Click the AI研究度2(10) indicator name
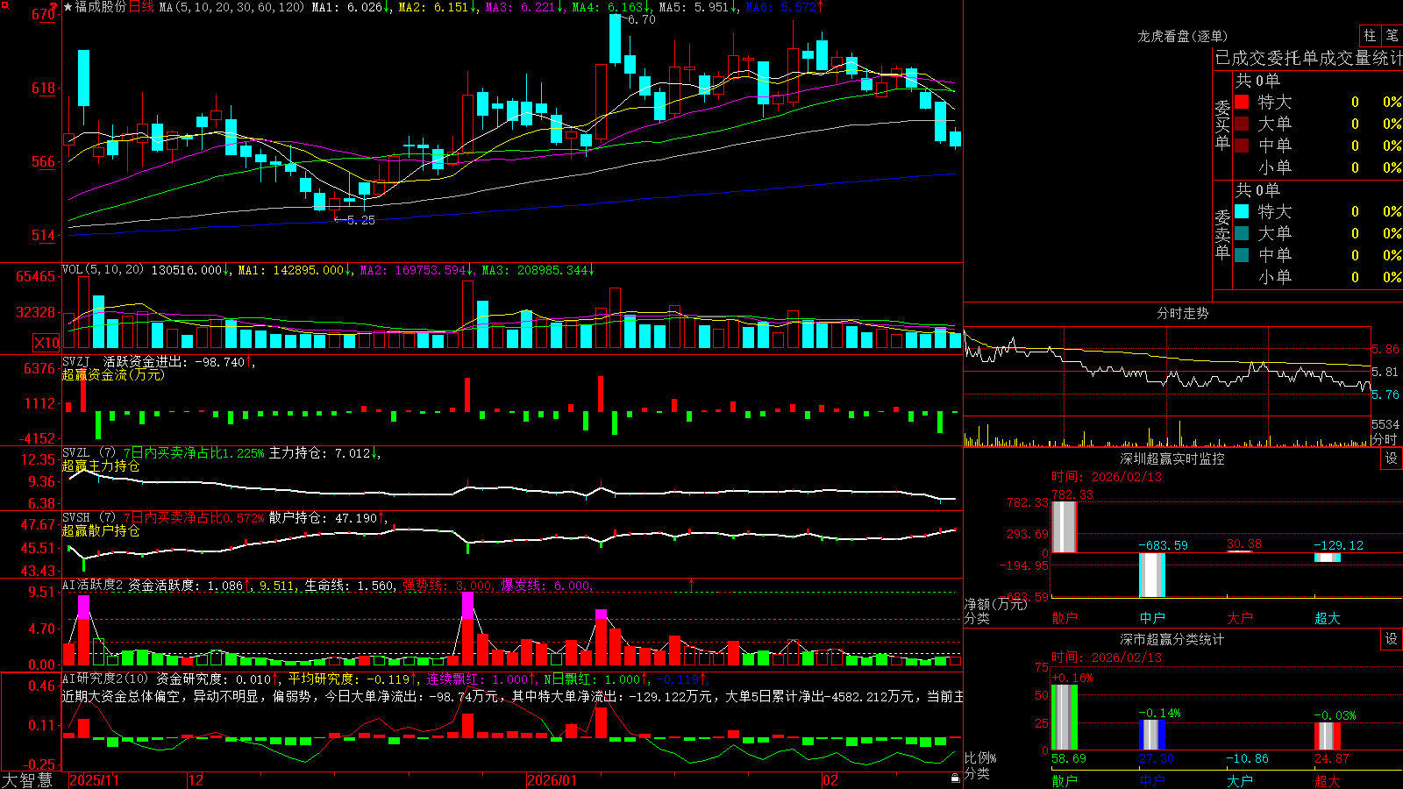The image size is (1403, 789). pyautogui.click(x=105, y=679)
